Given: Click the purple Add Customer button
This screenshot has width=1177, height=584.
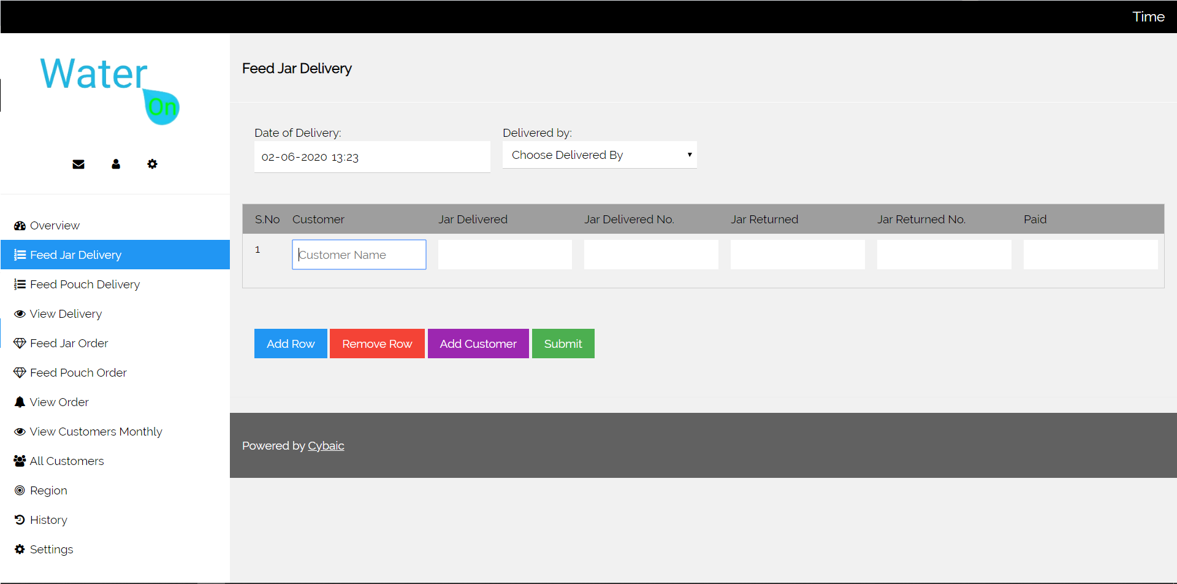Looking at the screenshot, I should click(x=478, y=344).
